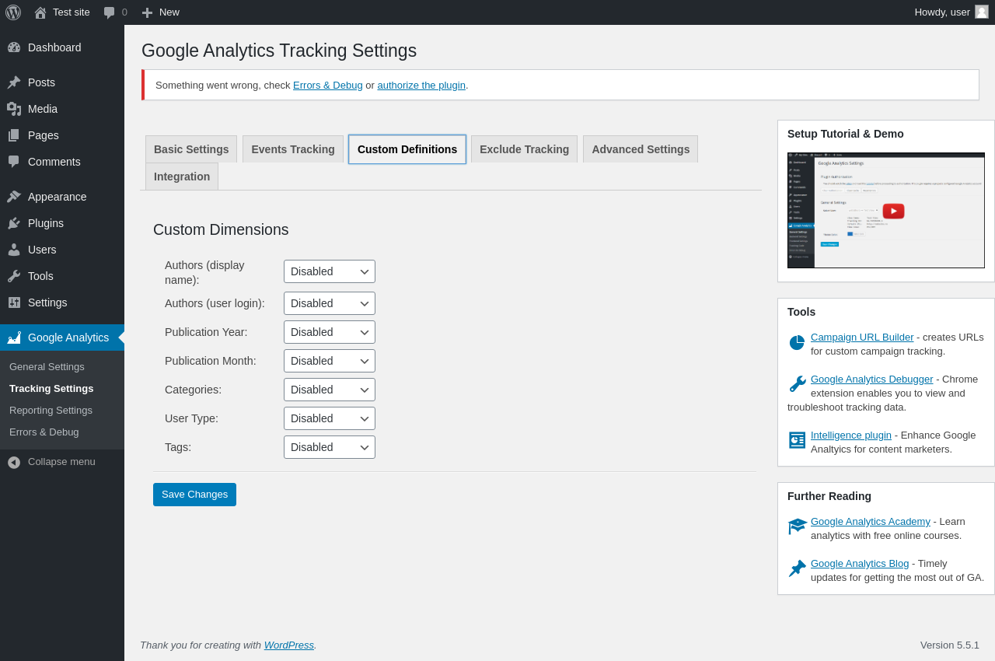Click the Campaign URL Builder pie icon
This screenshot has width=995, height=661.
[x=797, y=343]
